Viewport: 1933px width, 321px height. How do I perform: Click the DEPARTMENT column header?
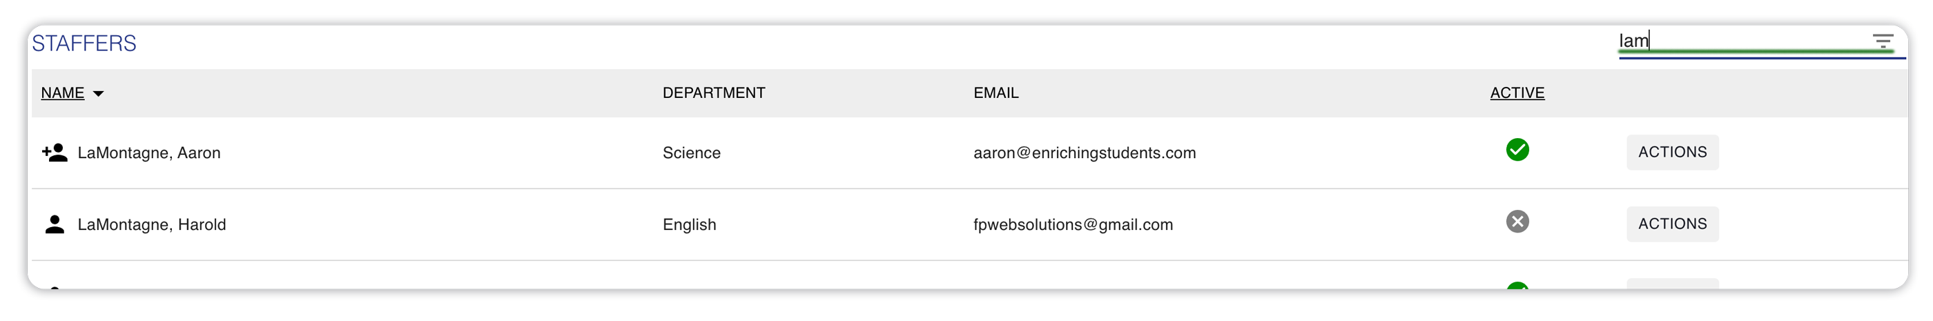[x=714, y=93]
